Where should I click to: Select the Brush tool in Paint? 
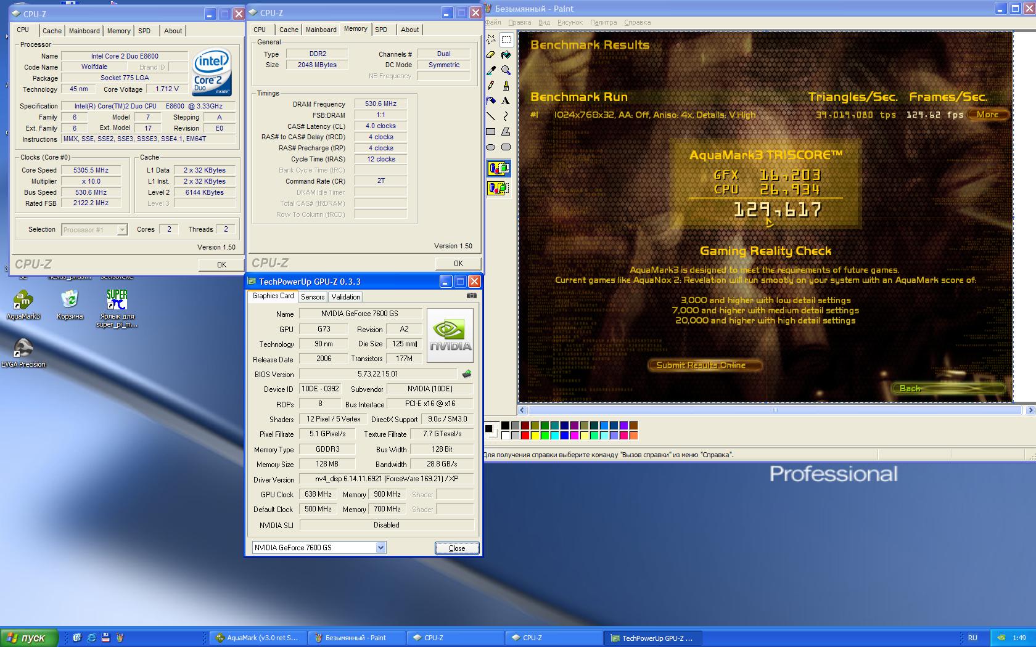(x=506, y=86)
